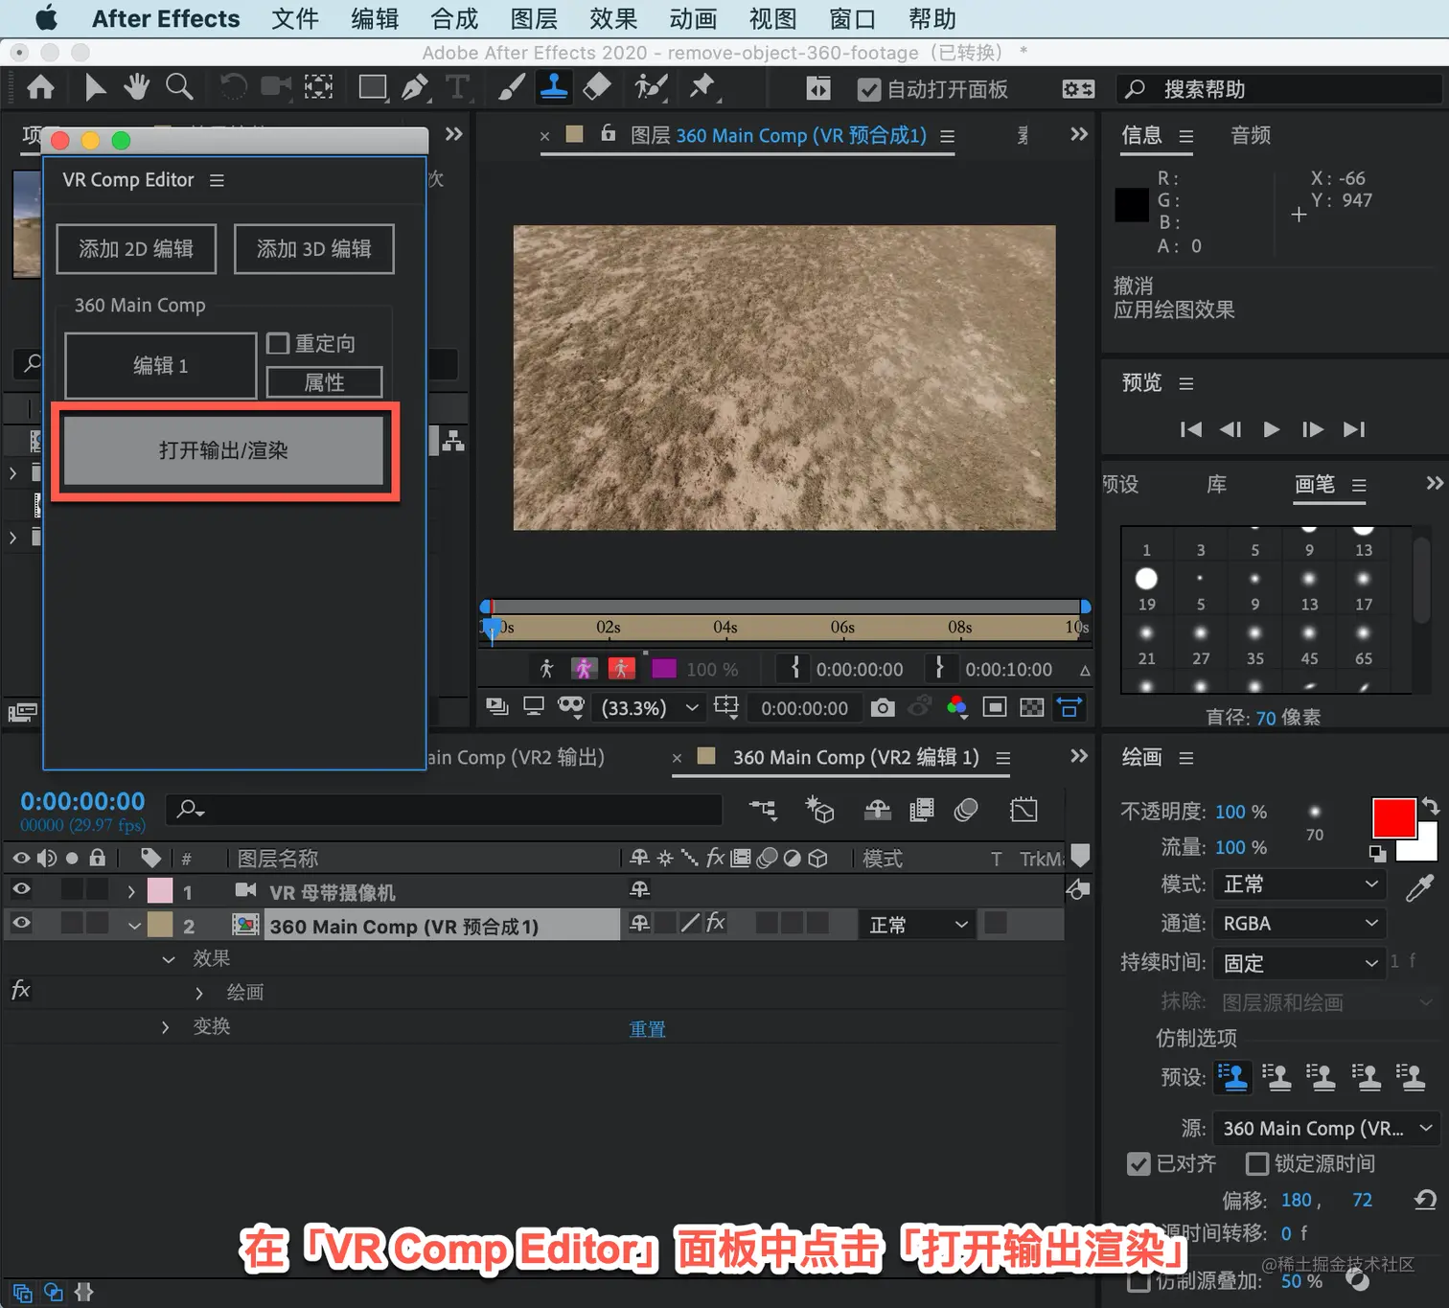
Task: Check the 锁定源时间 checkbox
Action: 1256,1163
